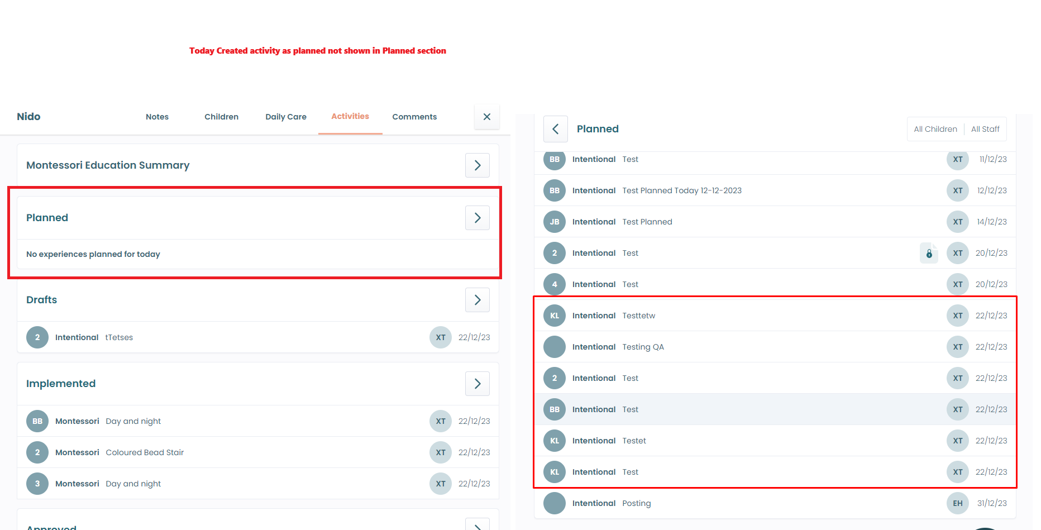This screenshot has height=530, width=1041.
Task: Click the XT avatar on tTetses draft
Action: click(440, 337)
